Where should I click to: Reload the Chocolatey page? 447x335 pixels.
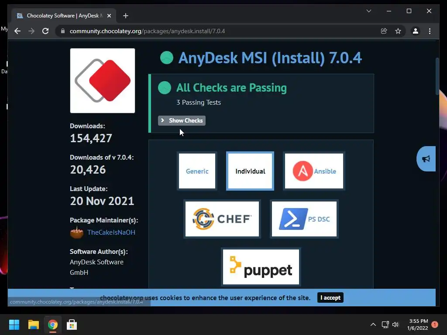click(x=45, y=31)
